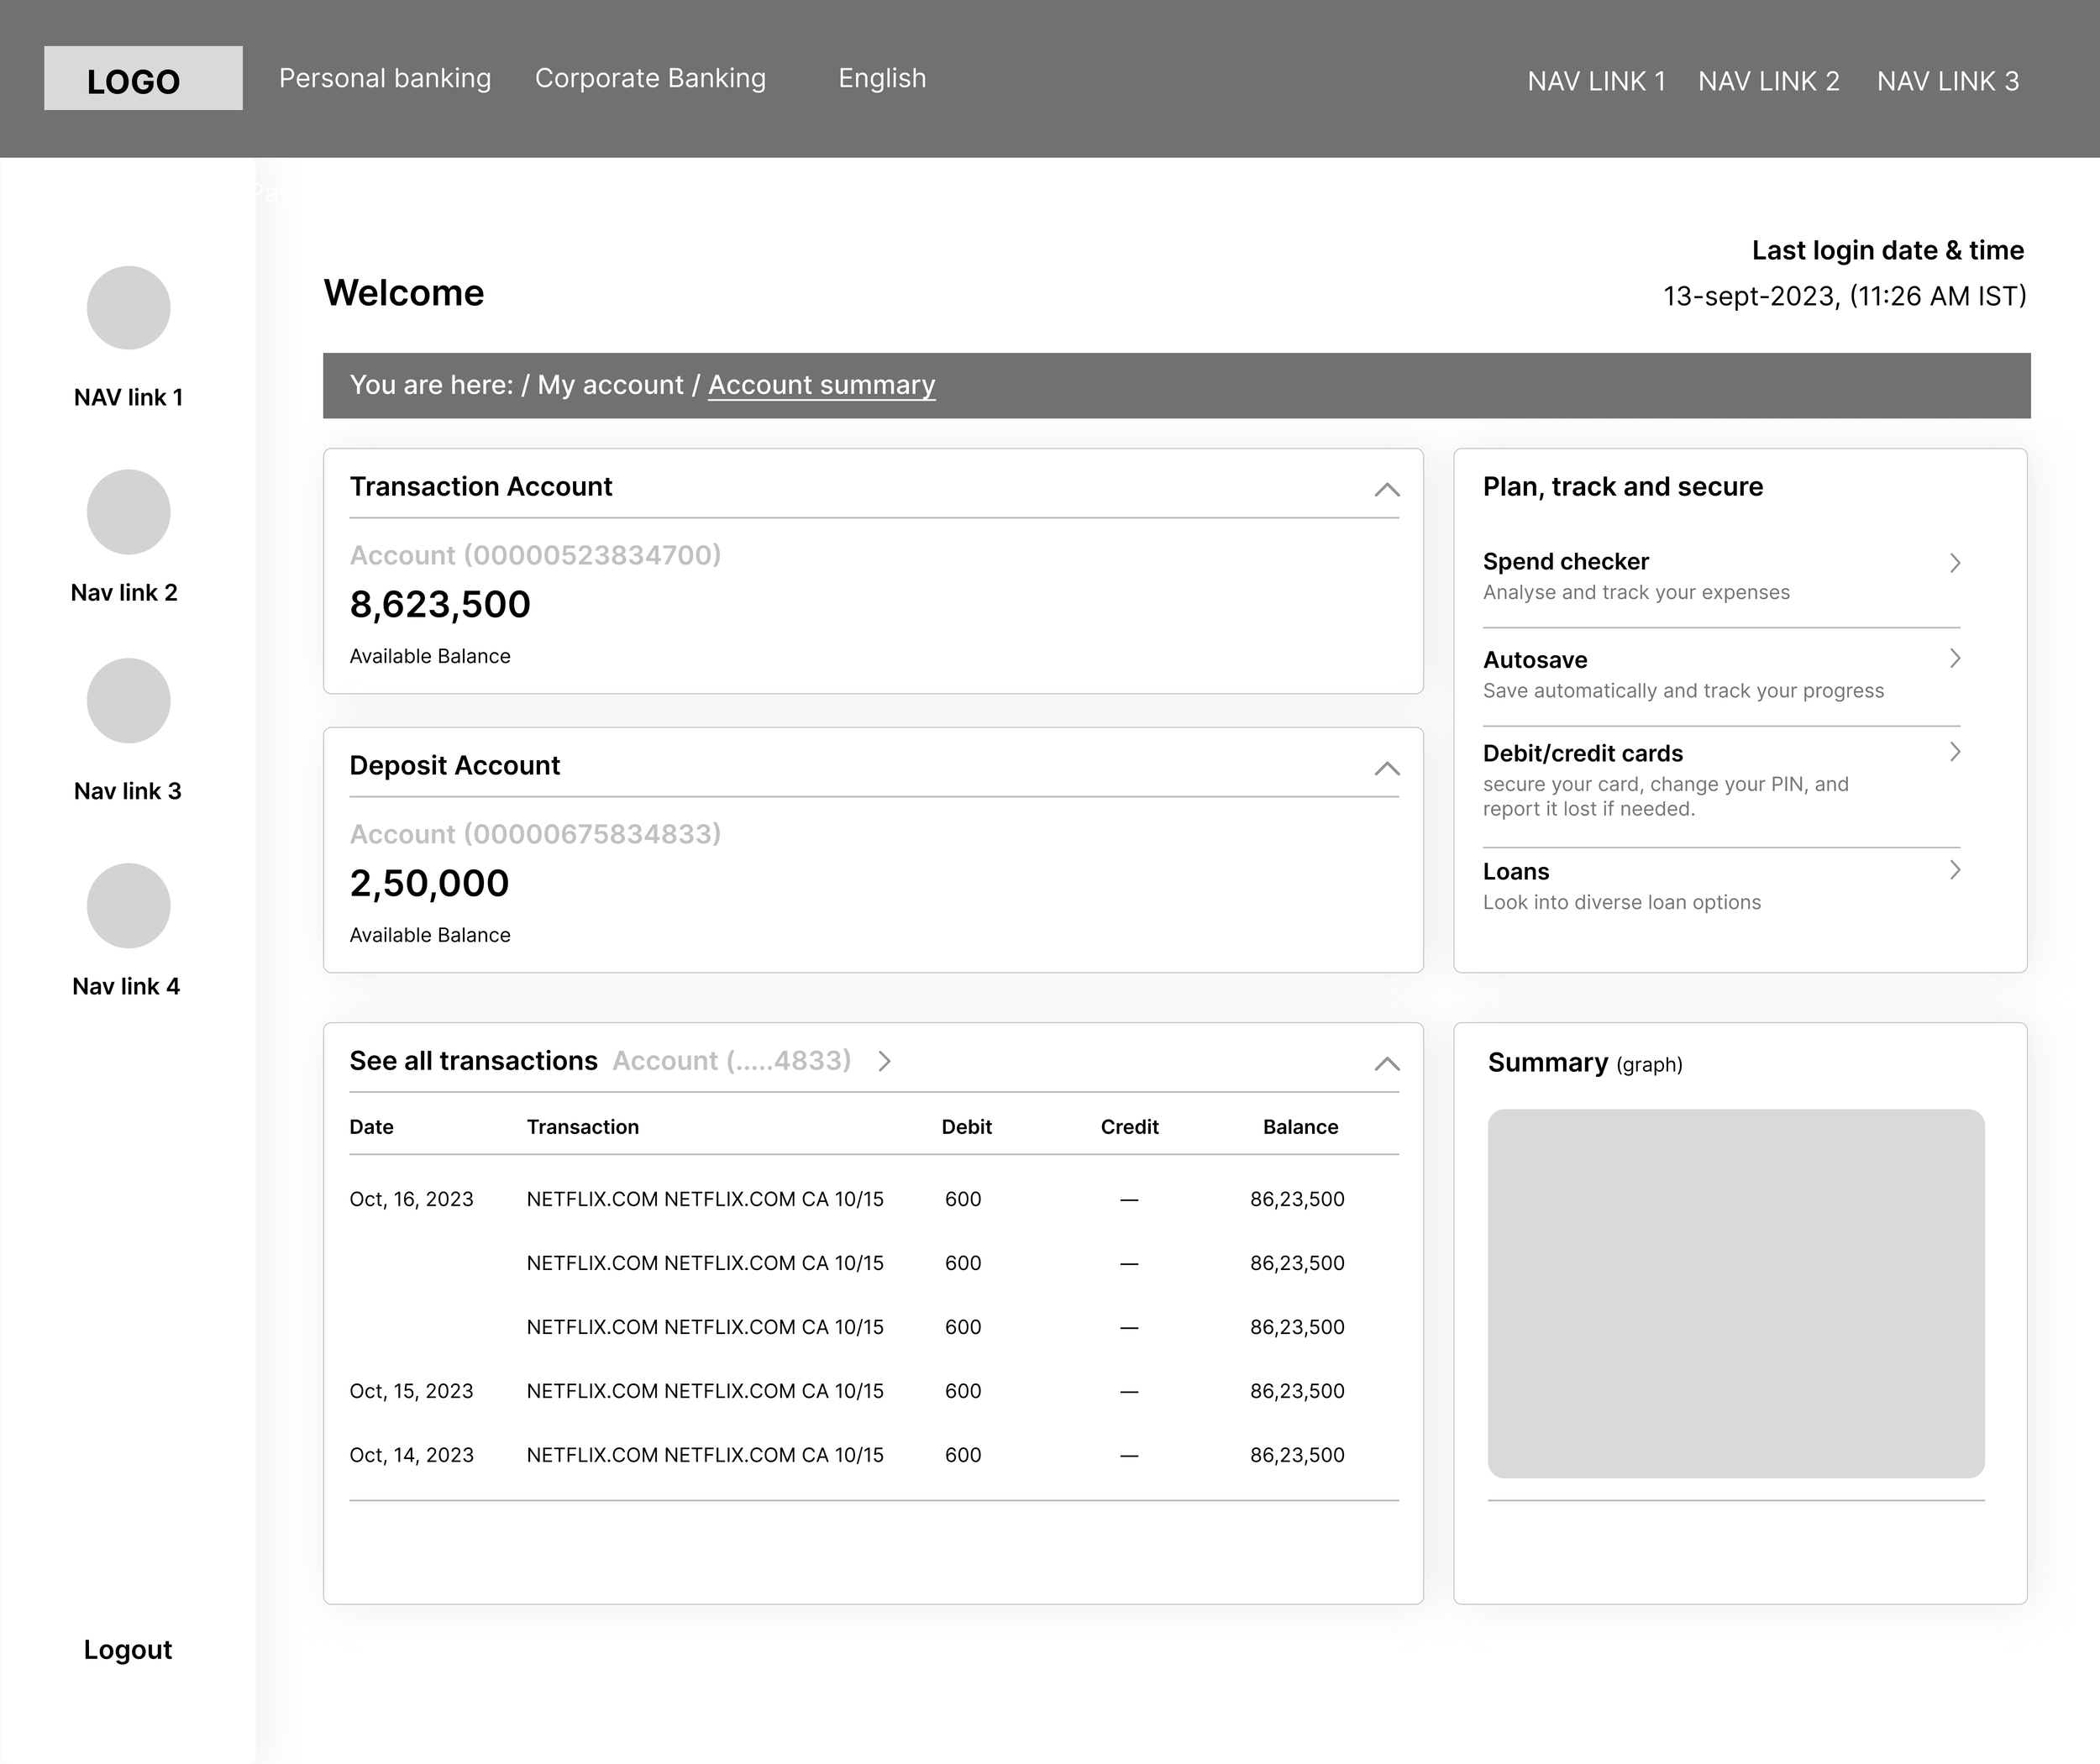
Task: Click the Debit/credit cards arrow icon
Action: pos(1955,752)
